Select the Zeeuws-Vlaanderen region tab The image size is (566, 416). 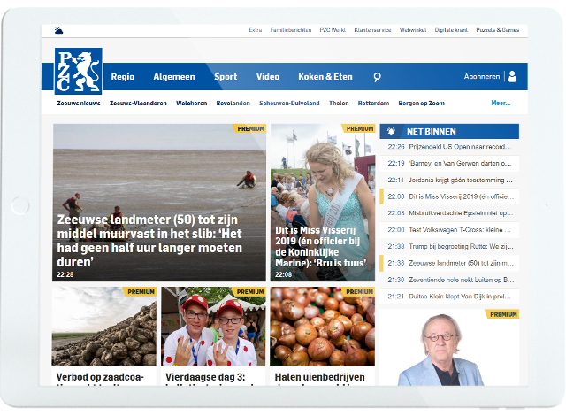(137, 103)
